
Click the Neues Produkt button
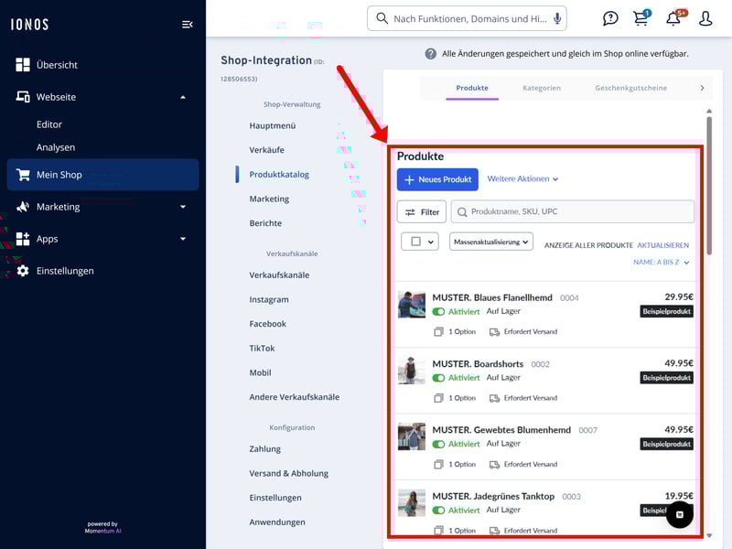(437, 179)
